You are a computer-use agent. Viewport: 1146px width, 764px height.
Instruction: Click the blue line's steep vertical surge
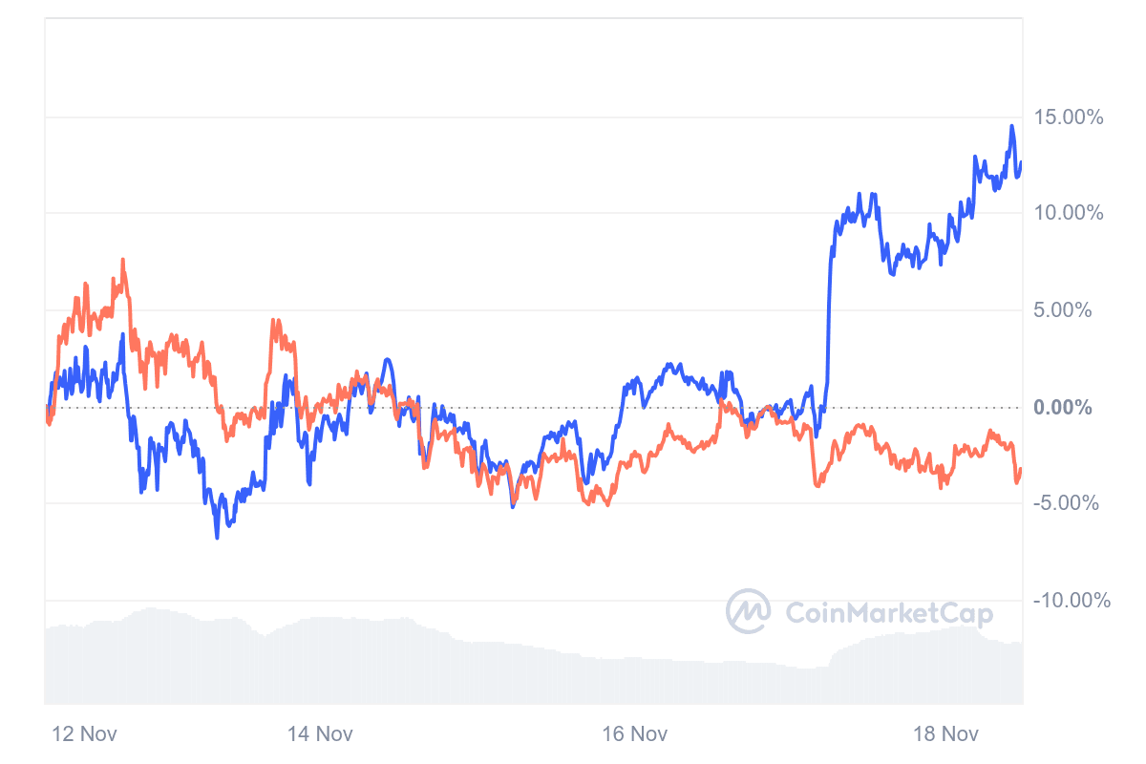(x=827, y=315)
